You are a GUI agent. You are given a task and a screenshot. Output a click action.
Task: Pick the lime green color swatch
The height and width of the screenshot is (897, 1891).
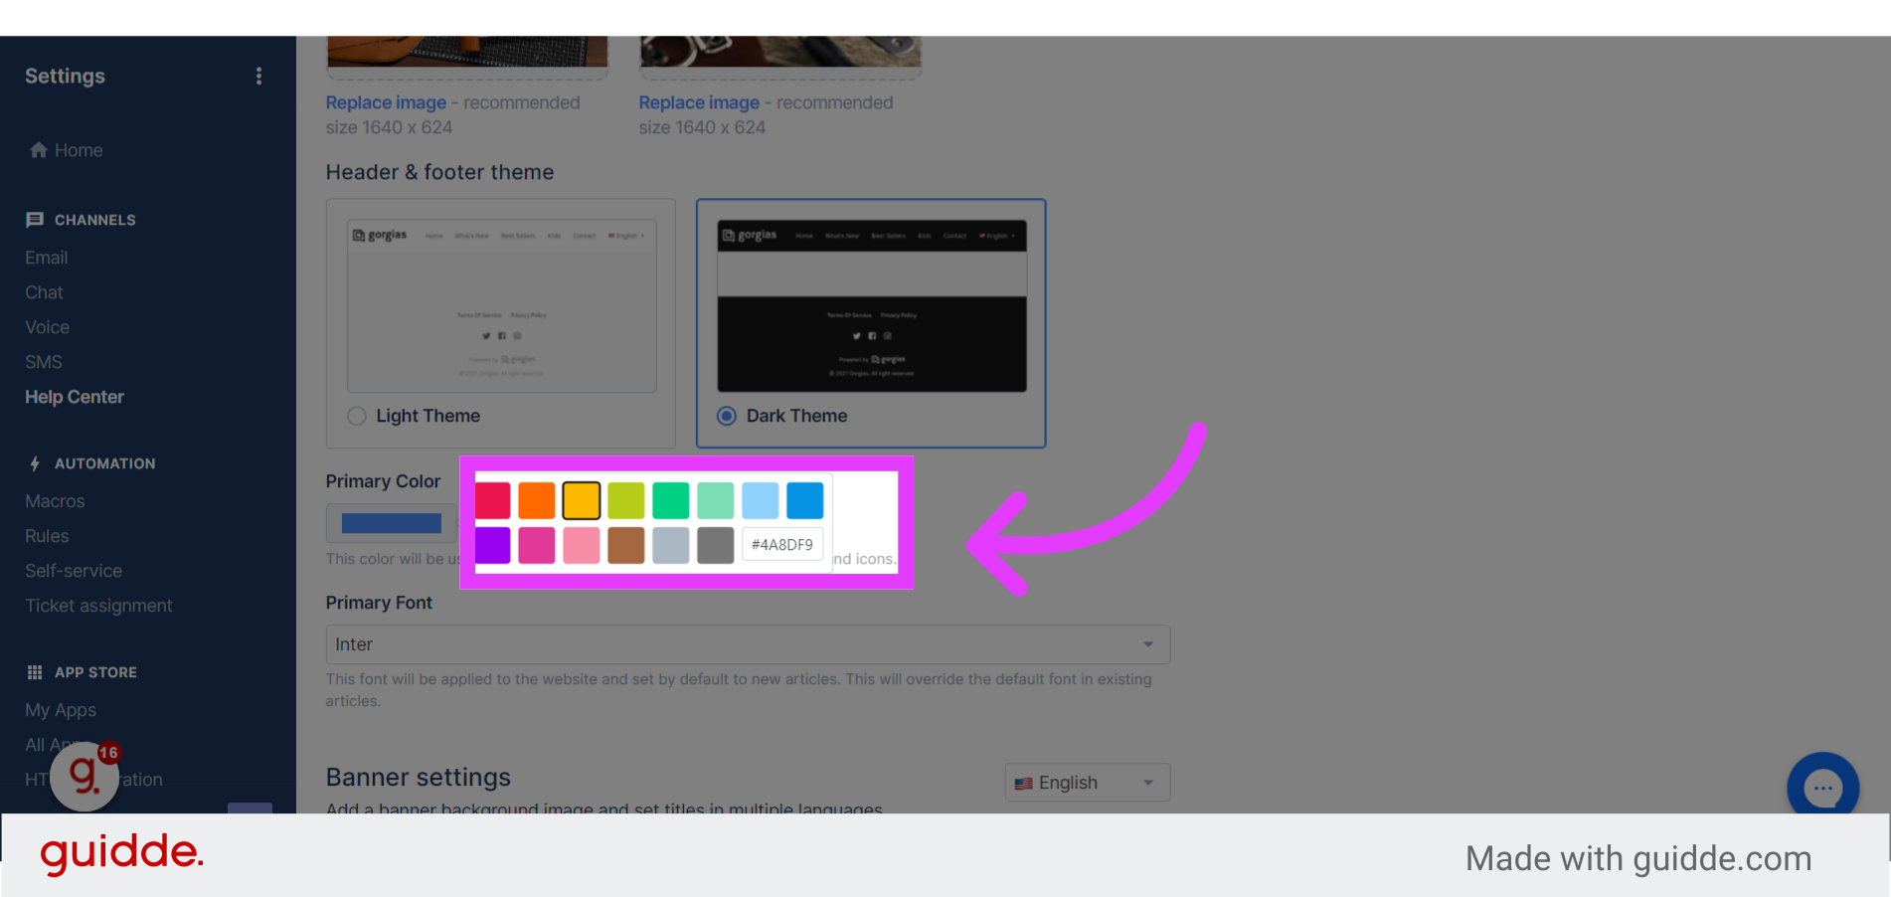(x=626, y=500)
